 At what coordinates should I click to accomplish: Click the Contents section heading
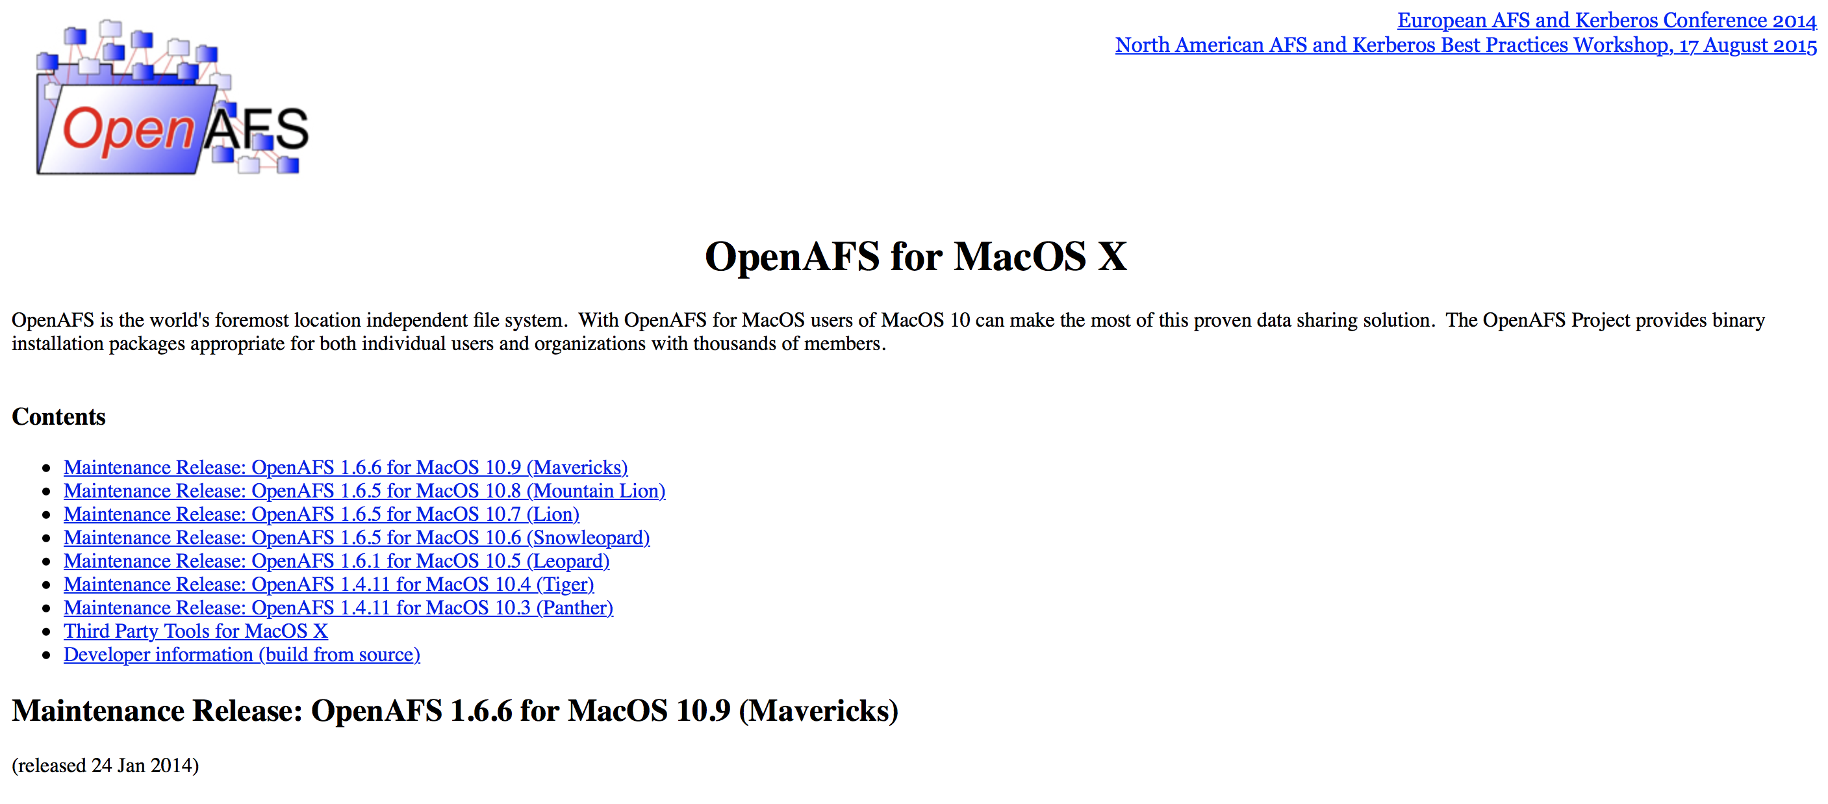(x=58, y=416)
